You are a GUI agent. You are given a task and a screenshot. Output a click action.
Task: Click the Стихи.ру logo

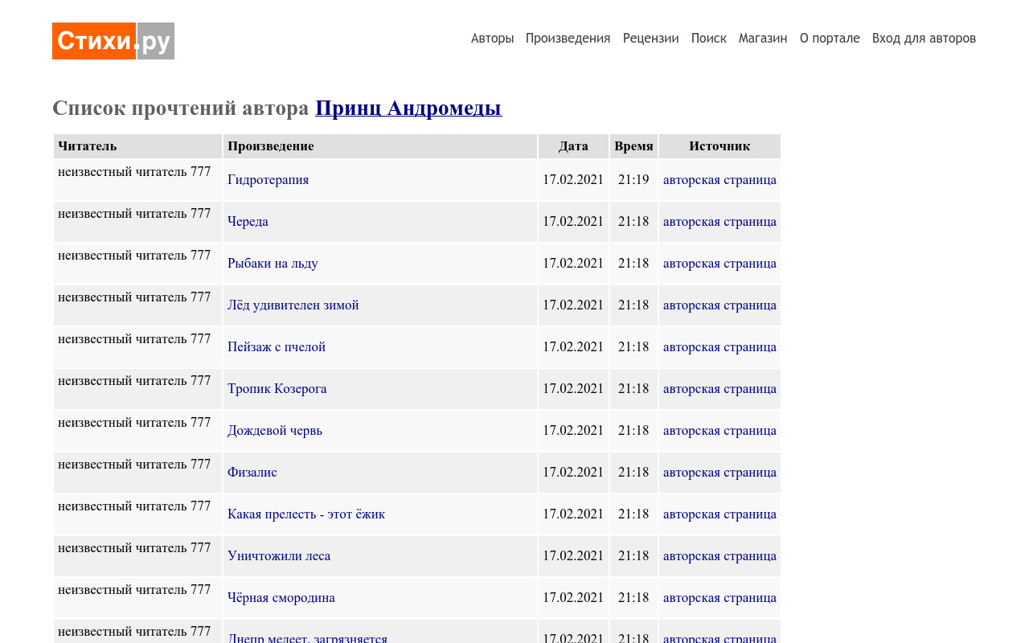pos(113,40)
